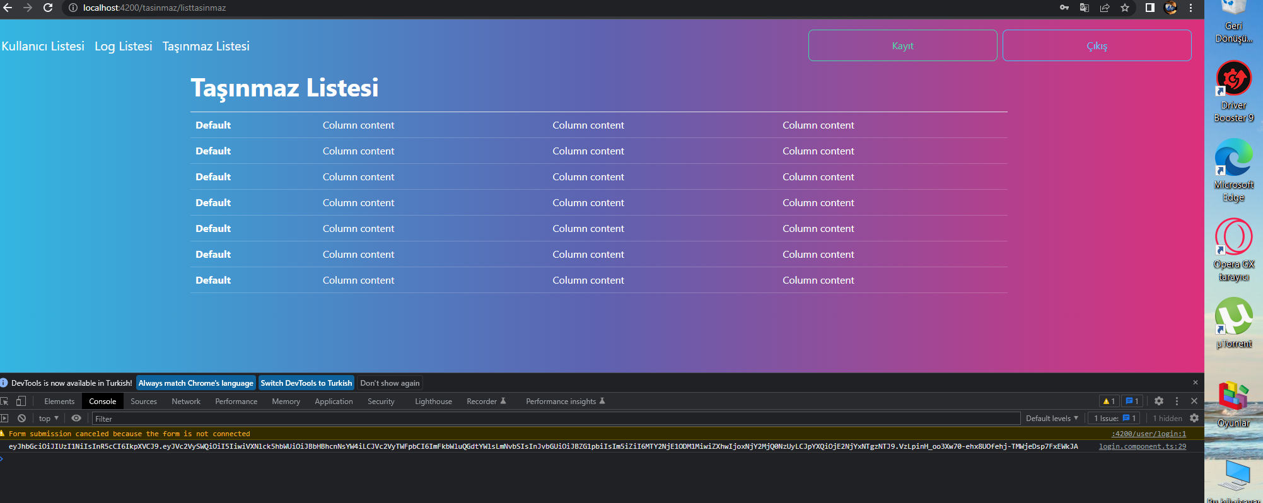Open the Chrome three-dot menu

(1190, 8)
